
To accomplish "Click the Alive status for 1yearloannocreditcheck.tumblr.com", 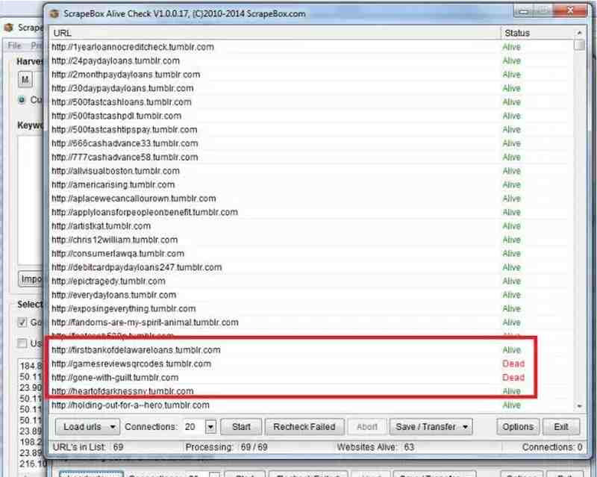I will tap(511, 47).
